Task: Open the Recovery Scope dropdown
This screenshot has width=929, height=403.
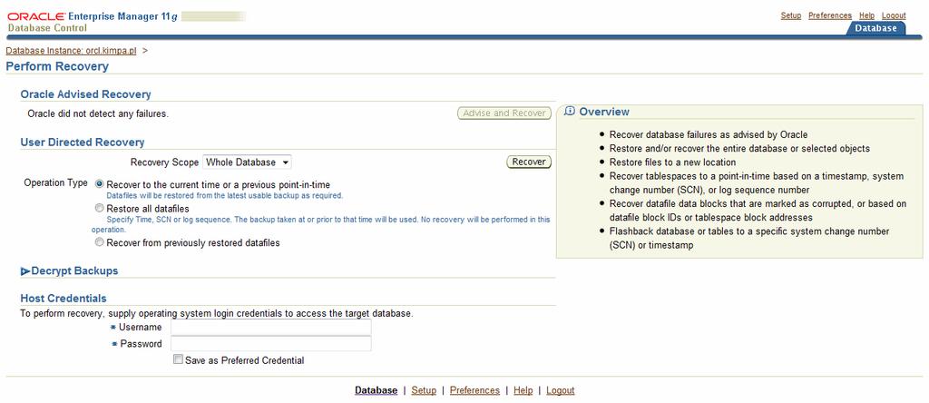Action: (x=247, y=162)
